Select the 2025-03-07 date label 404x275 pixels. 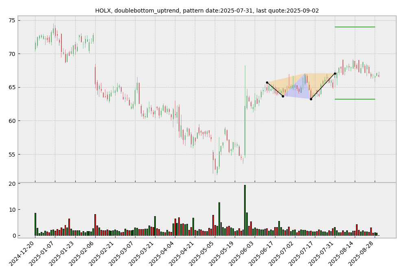pos(122,254)
